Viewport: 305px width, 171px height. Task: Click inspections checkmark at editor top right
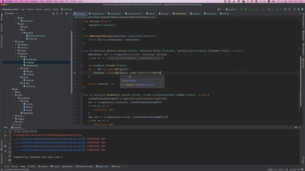click(300, 20)
